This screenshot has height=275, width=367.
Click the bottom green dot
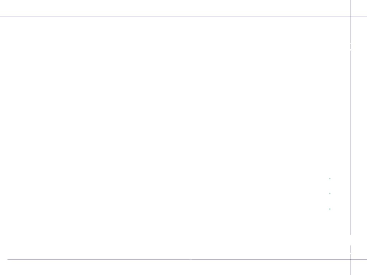coord(330,209)
